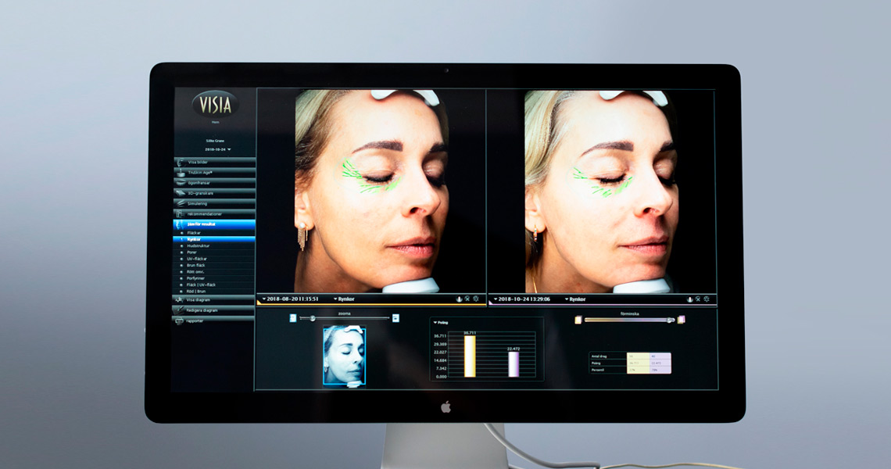891x469 pixels.
Task: Click the first icon on the left image bar
Action: point(459,299)
